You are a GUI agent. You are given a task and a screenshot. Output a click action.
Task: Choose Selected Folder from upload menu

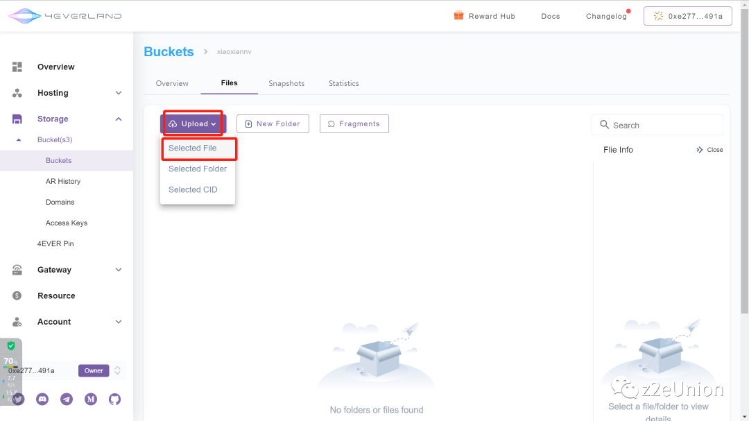tap(198, 169)
